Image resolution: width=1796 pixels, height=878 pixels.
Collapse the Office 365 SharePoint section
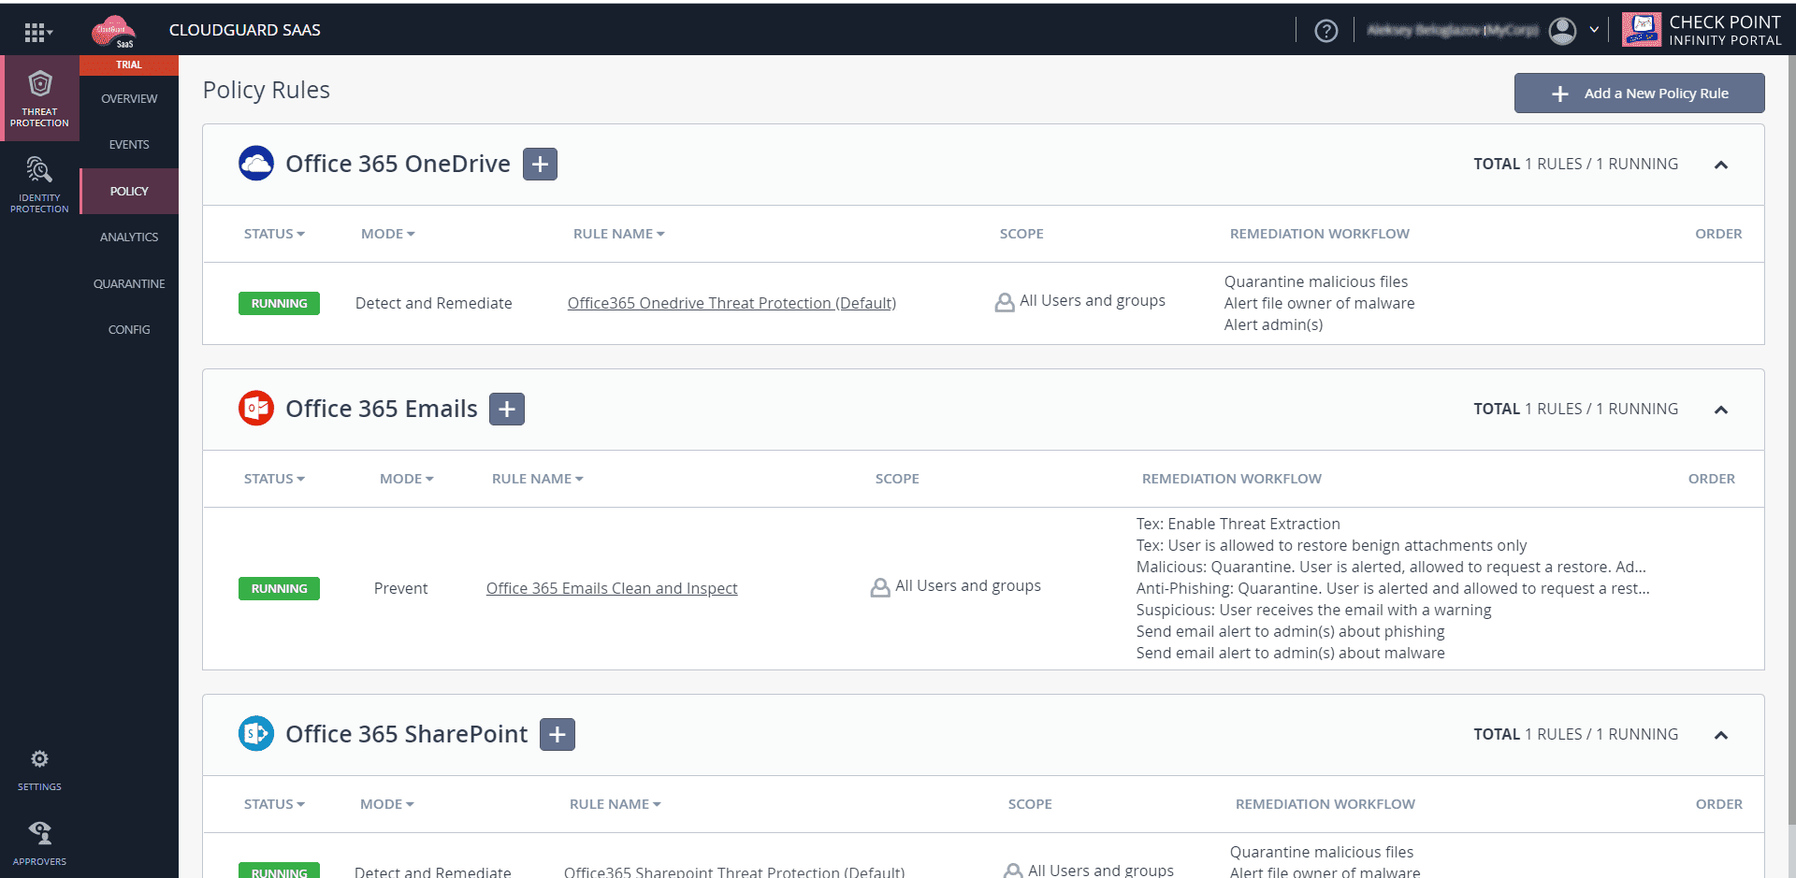click(x=1720, y=735)
